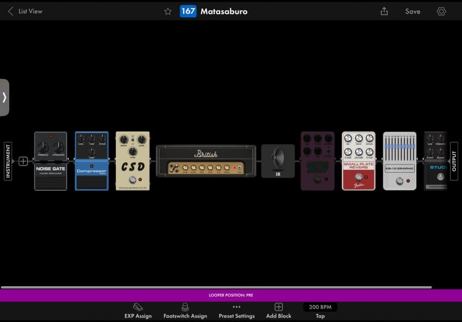Image resolution: width=462 pixels, height=322 pixels.
Task: Click the horizontal signal chain scrollbar
Action: click(216, 287)
